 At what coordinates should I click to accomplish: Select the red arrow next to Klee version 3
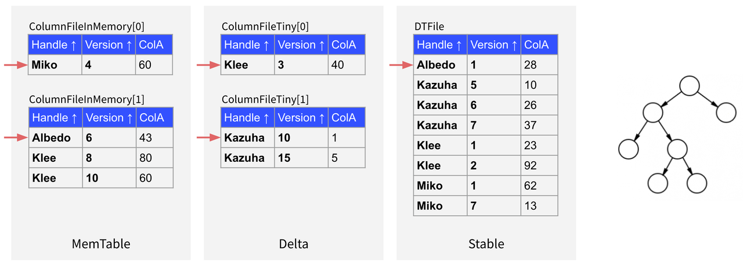pos(208,65)
